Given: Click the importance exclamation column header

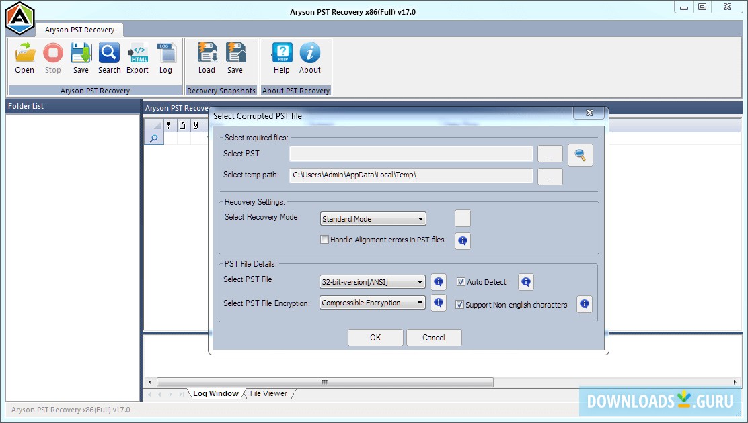Looking at the screenshot, I should (x=169, y=126).
